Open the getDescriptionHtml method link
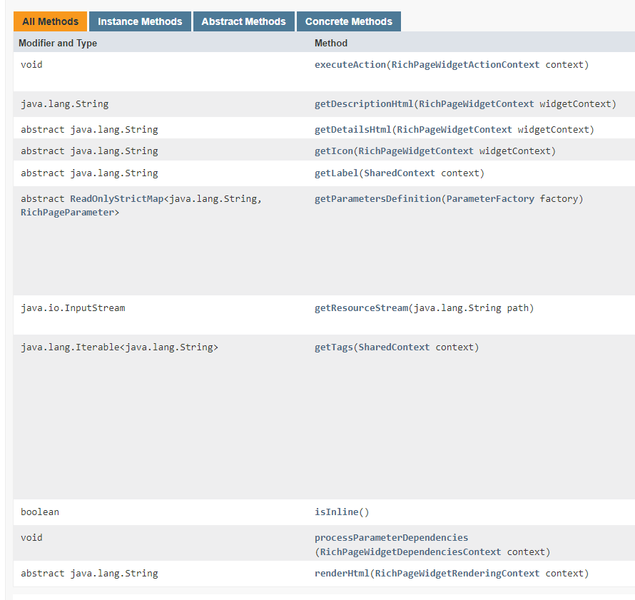Image resolution: width=635 pixels, height=600 pixels. coord(363,104)
